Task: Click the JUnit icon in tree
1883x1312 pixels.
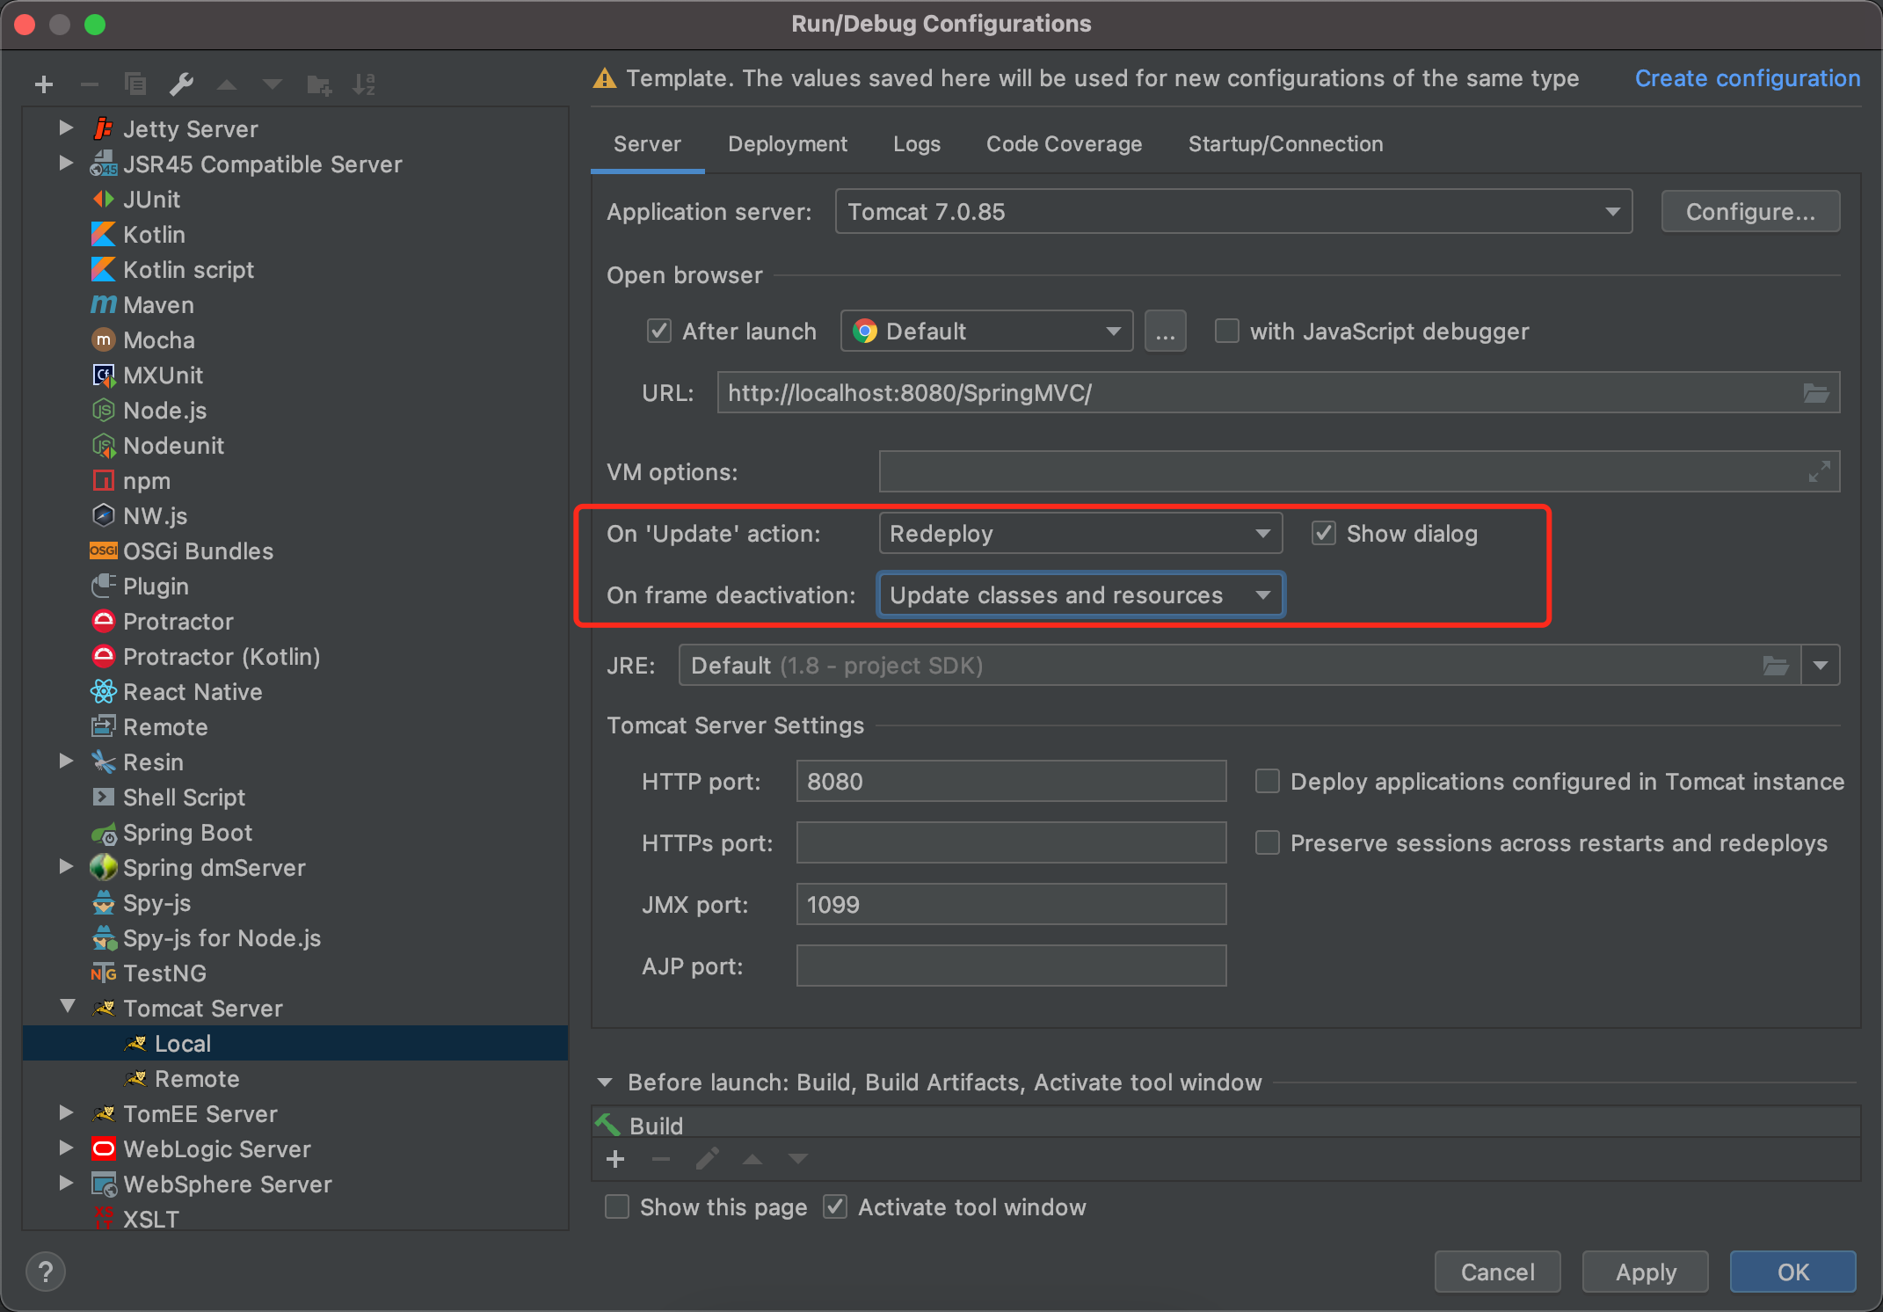Action: pos(103,200)
